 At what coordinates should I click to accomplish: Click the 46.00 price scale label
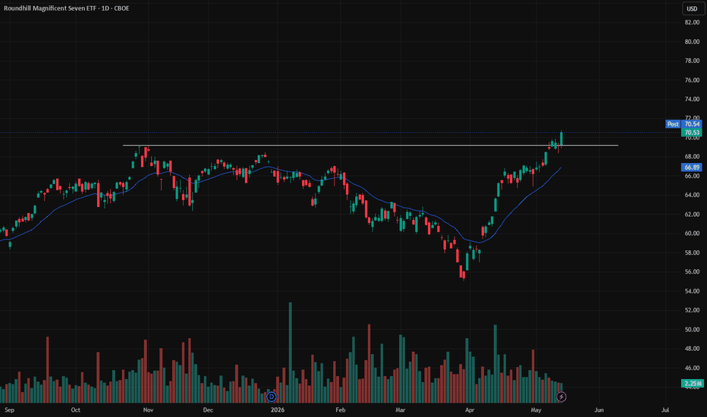click(x=692, y=368)
